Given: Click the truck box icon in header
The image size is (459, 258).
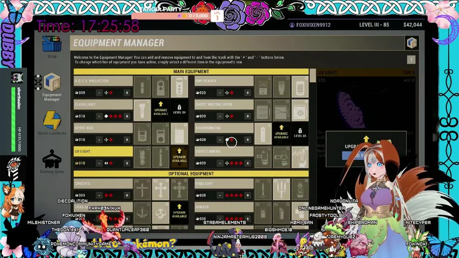Looking at the screenshot, I should point(412,43).
